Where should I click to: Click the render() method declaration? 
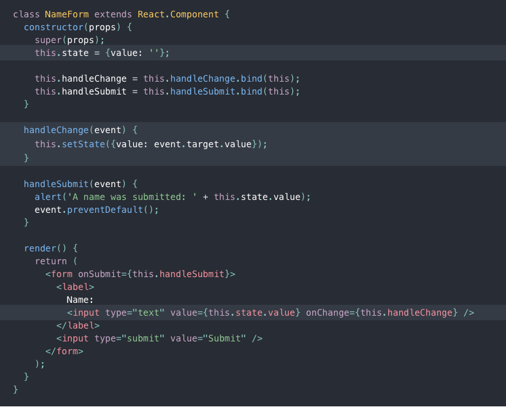coord(51,248)
